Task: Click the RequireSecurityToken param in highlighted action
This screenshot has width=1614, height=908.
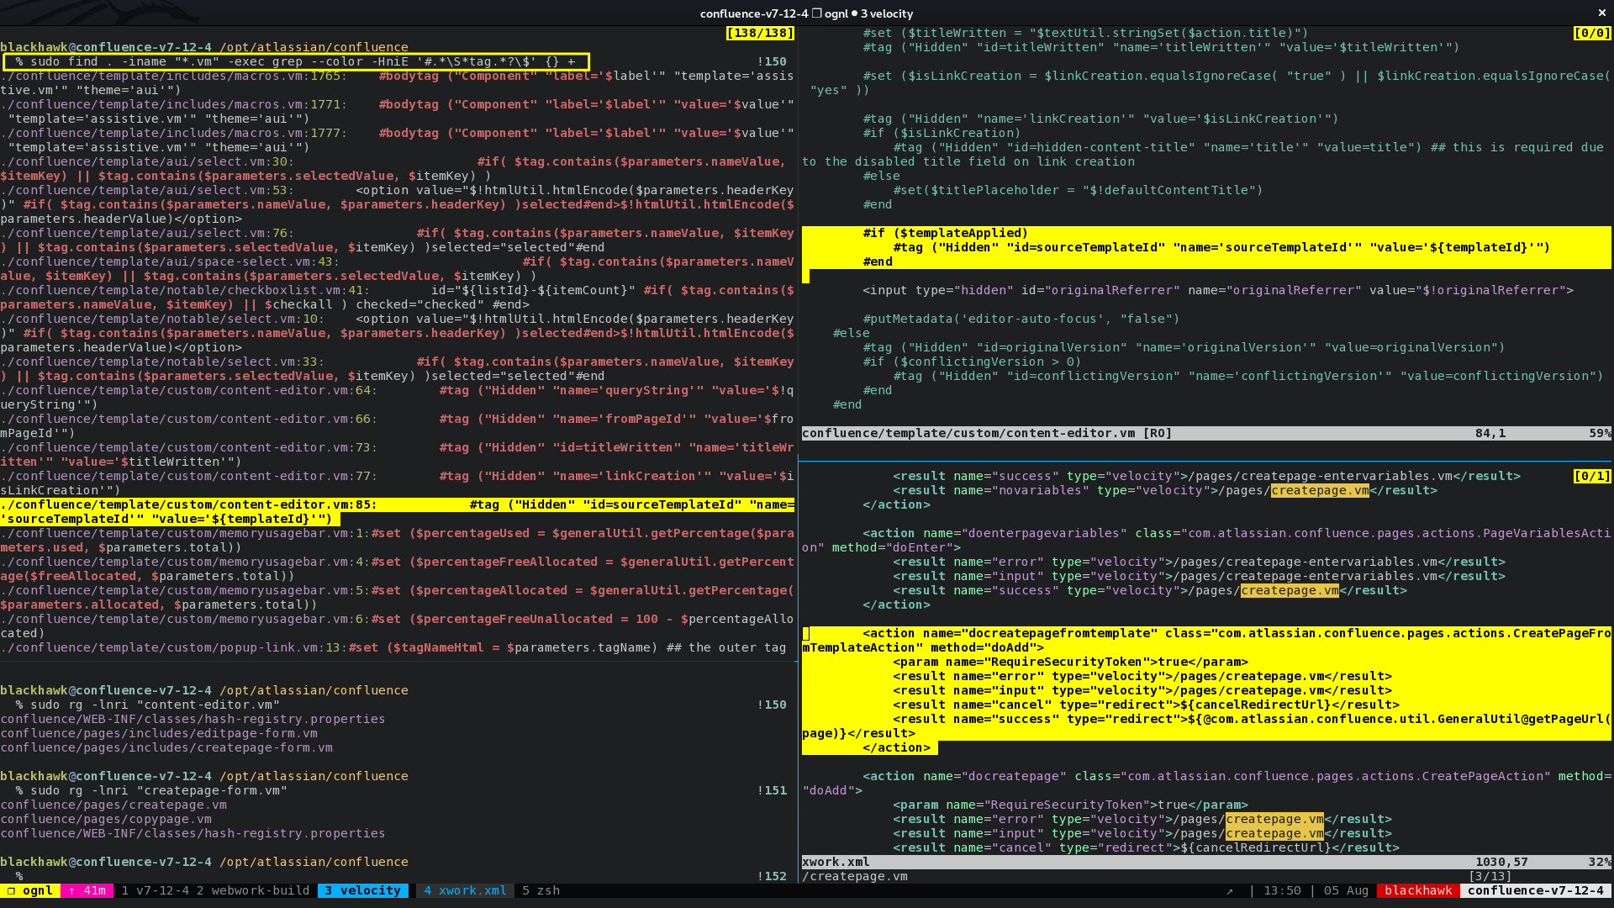Action: (1070, 662)
